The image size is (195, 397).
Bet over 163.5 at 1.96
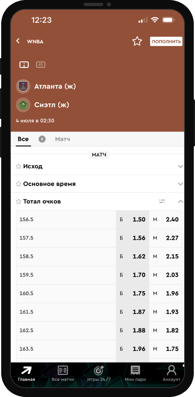(133, 349)
